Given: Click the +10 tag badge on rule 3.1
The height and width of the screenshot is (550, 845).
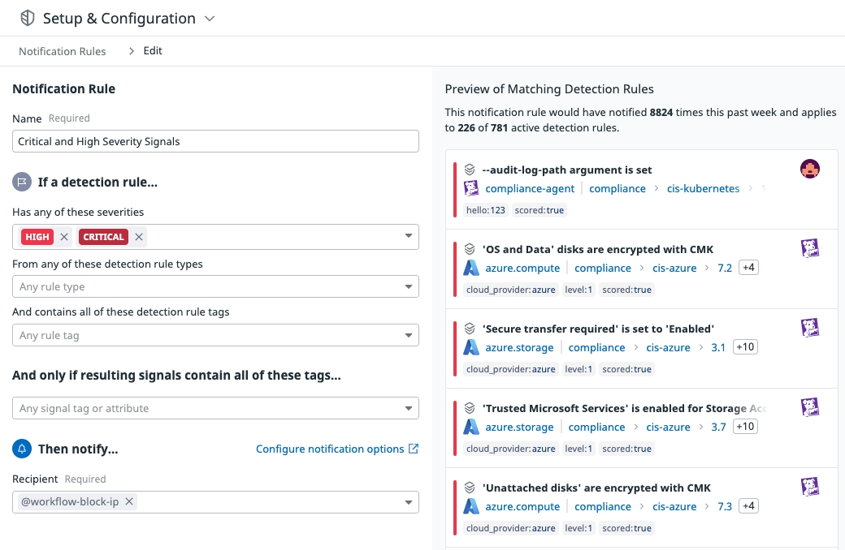Looking at the screenshot, I should [x=744, y=347].
